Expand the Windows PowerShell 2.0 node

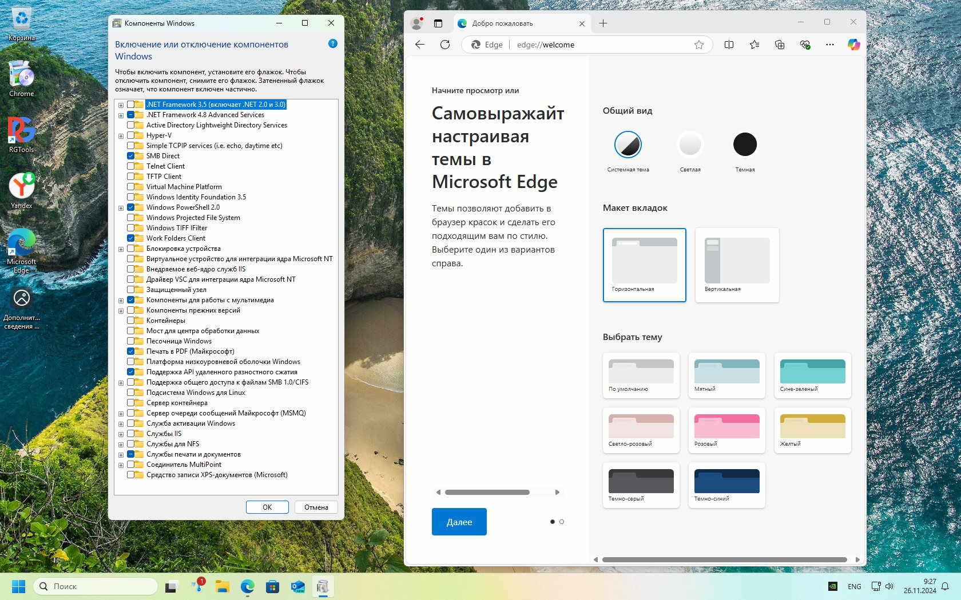click(x=121, y=208)
